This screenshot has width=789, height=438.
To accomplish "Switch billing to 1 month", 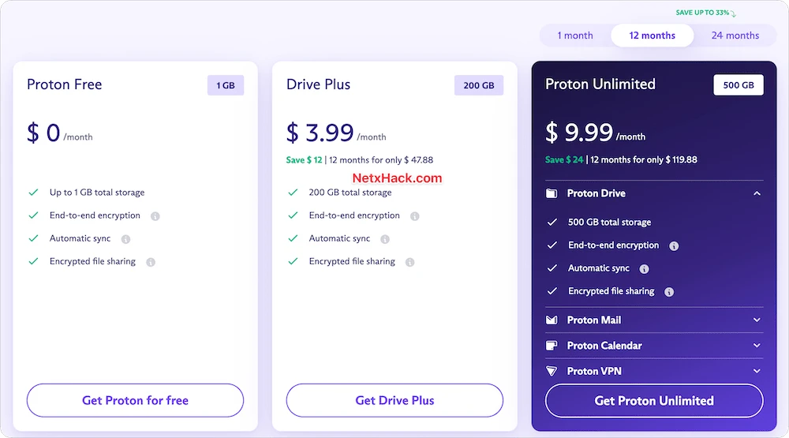I will 575,36.
